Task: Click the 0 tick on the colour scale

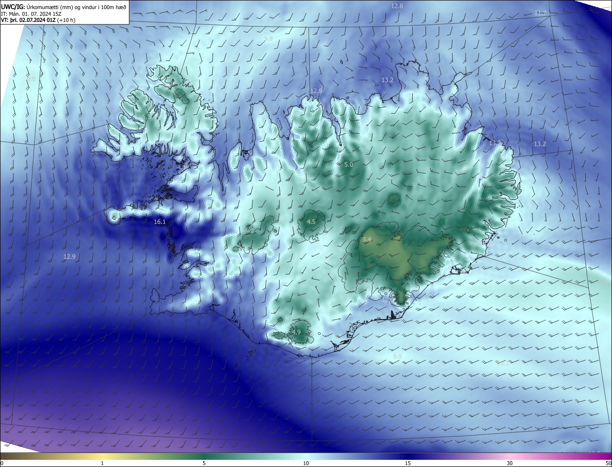Action: [2, 463]
